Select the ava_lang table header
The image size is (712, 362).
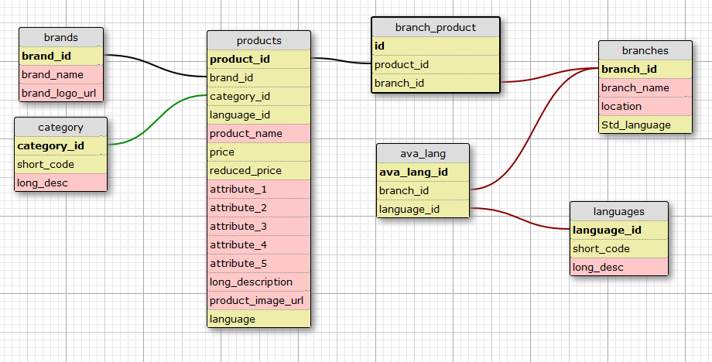pos(423,153)
